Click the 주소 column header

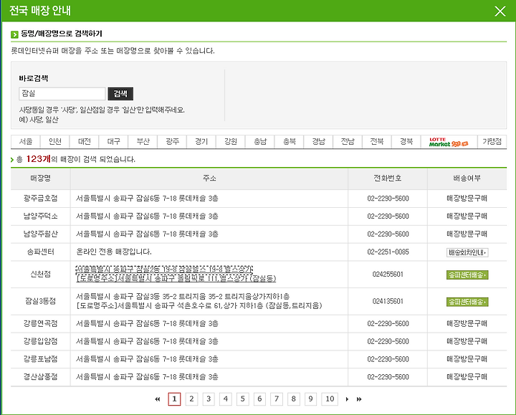[x=209, y=178]
